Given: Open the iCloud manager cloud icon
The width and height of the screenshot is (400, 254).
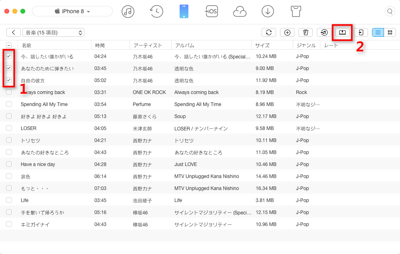Looking at the screenshot, I should (240, 12).
